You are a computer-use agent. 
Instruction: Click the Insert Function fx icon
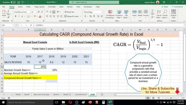[31, 25]
